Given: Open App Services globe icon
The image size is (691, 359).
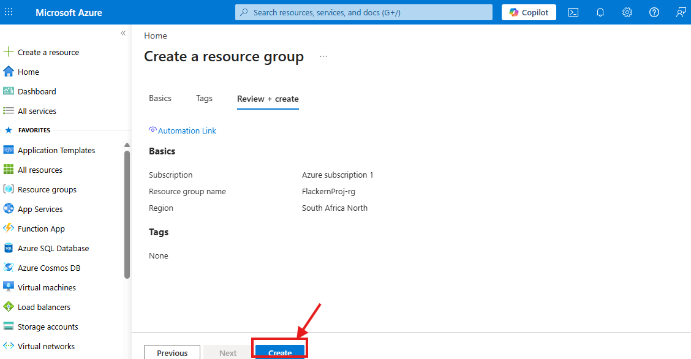Looking at the screenshot, I should coord(9,209).
